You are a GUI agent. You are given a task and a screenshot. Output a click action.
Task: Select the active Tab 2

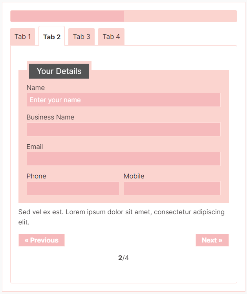(x=52, y=36)
